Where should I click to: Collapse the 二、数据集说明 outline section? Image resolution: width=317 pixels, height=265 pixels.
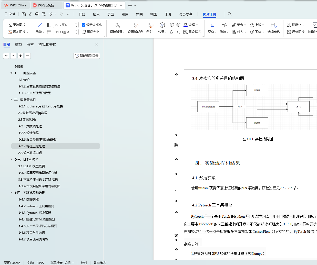click(11, 100)
